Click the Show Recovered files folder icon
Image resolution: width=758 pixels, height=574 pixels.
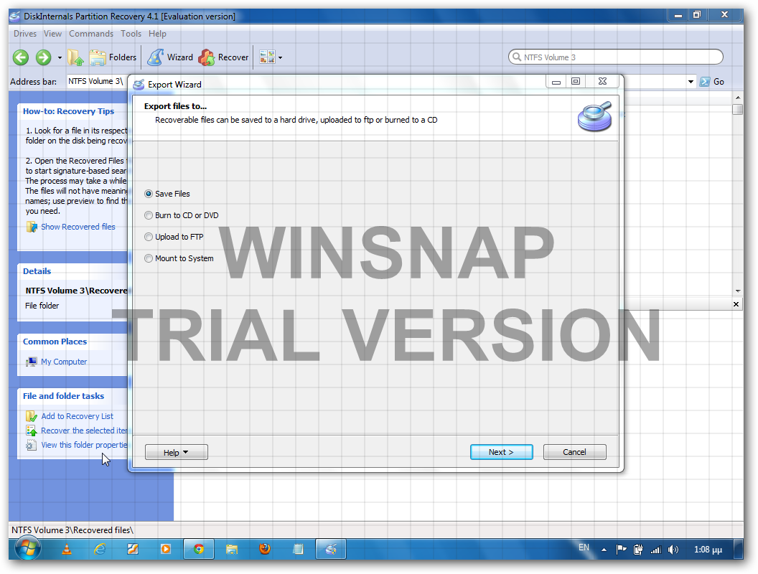[32, 227]
